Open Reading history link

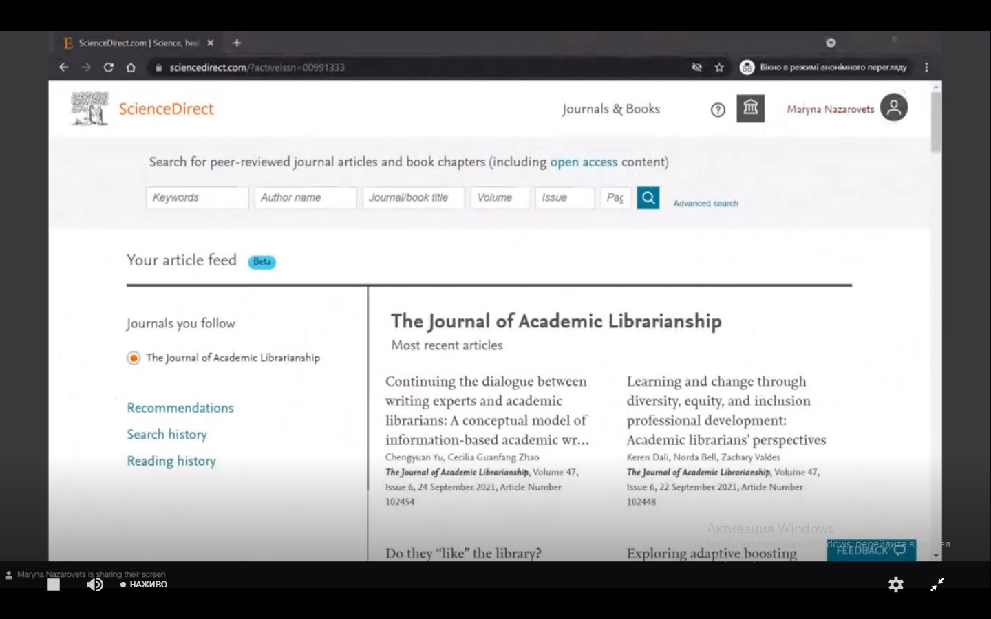click(171, 461)
